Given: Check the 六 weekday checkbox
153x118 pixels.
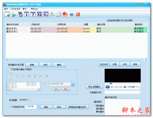Looking at the screenshot, I should [x=38, y=76].
